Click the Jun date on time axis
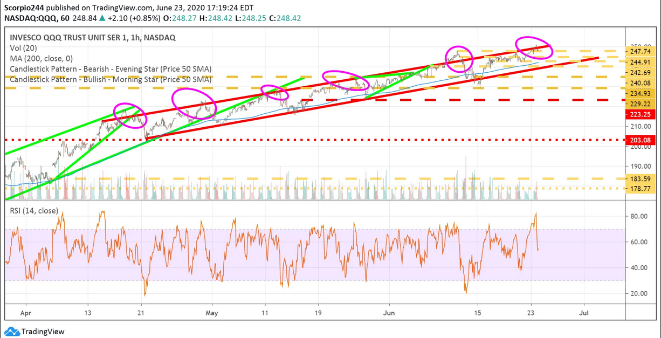The height and width of the screenshot is (338, 661). (388, 312)
